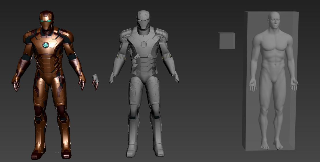Image resolution: width=320 pixels, height=162 pixels.
Task: Select the detached floating hand object
Action: [x=95, y=82]
